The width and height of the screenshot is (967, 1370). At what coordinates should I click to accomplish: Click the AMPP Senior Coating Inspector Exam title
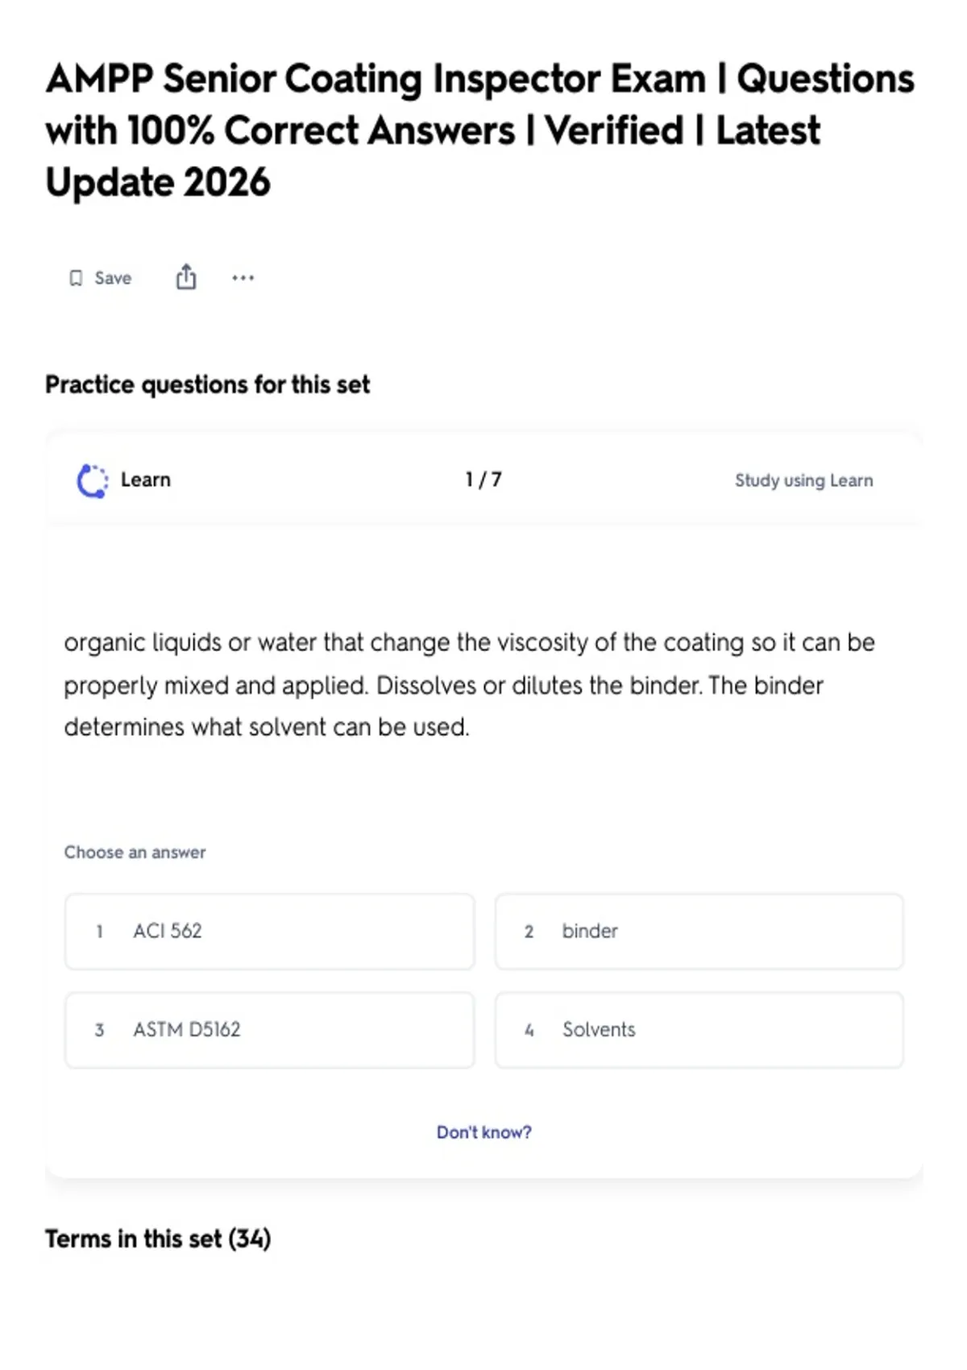[x=479, y=131]
